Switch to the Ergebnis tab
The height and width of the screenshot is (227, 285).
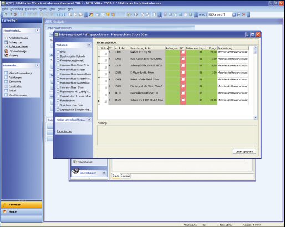point(125,176)
